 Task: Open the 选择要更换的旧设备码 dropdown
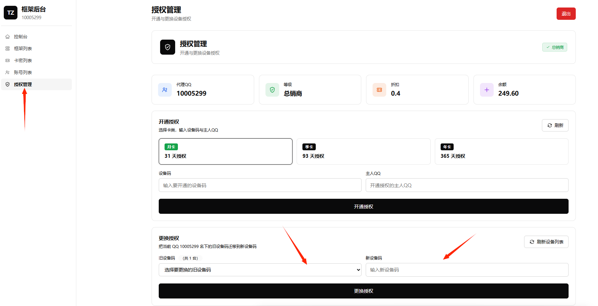(260, 270)
